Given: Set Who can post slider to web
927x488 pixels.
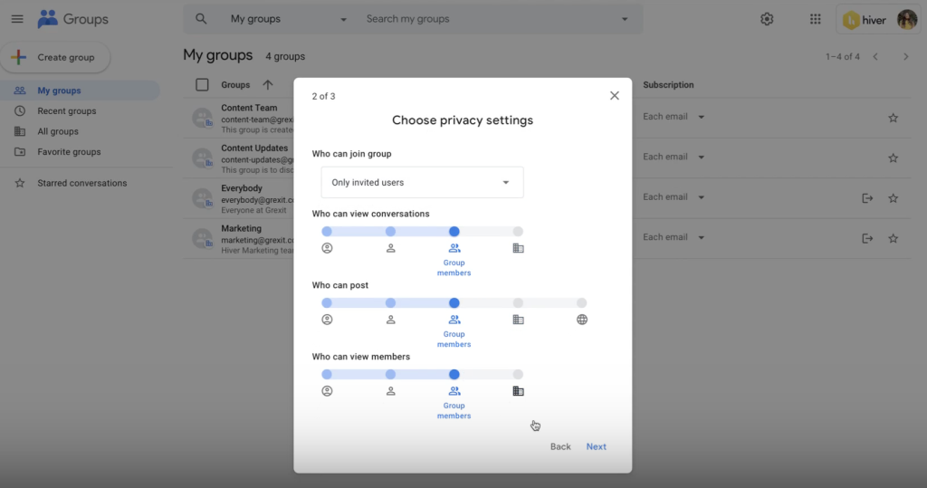Looking at the screenshot, I should click(582, 303).
